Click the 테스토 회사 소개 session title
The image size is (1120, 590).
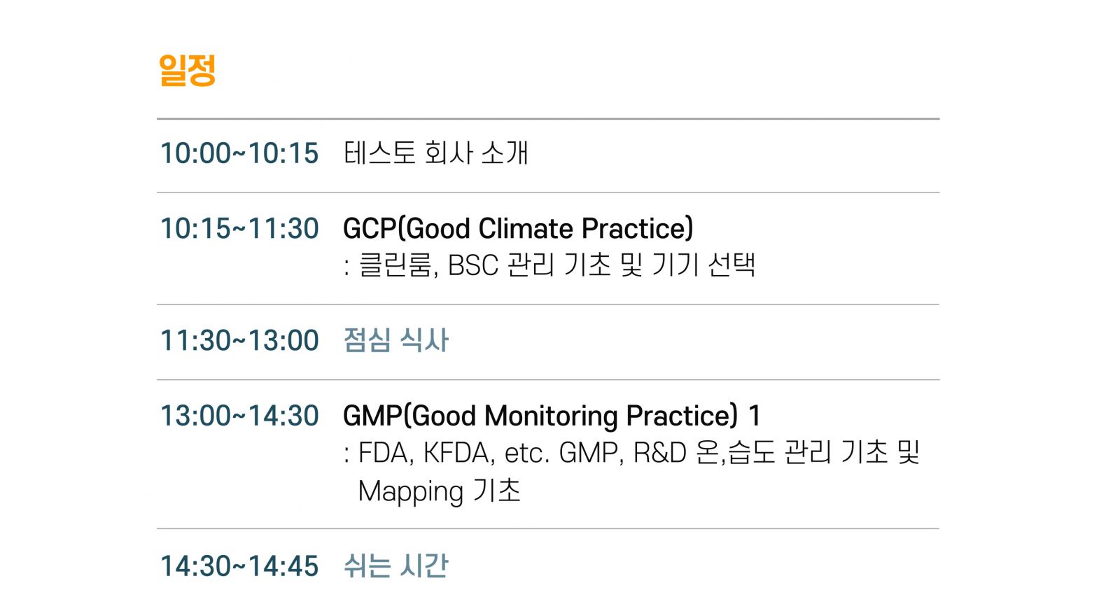tap(435, 153)
